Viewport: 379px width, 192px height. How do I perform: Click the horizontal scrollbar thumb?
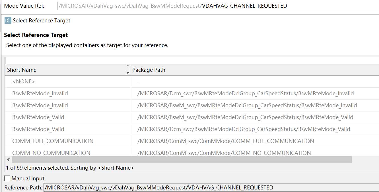coord(182,160)
